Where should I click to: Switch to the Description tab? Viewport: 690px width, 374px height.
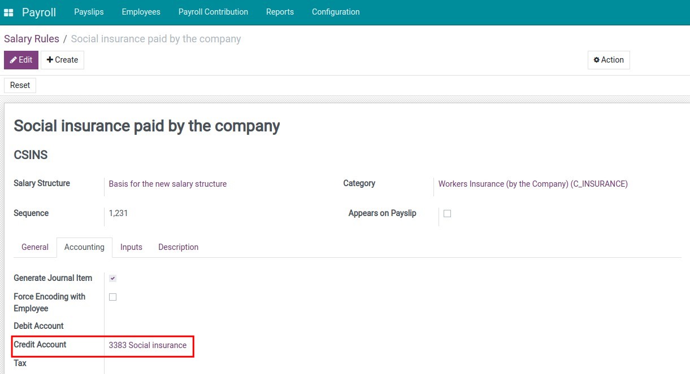tap(178, 247)
